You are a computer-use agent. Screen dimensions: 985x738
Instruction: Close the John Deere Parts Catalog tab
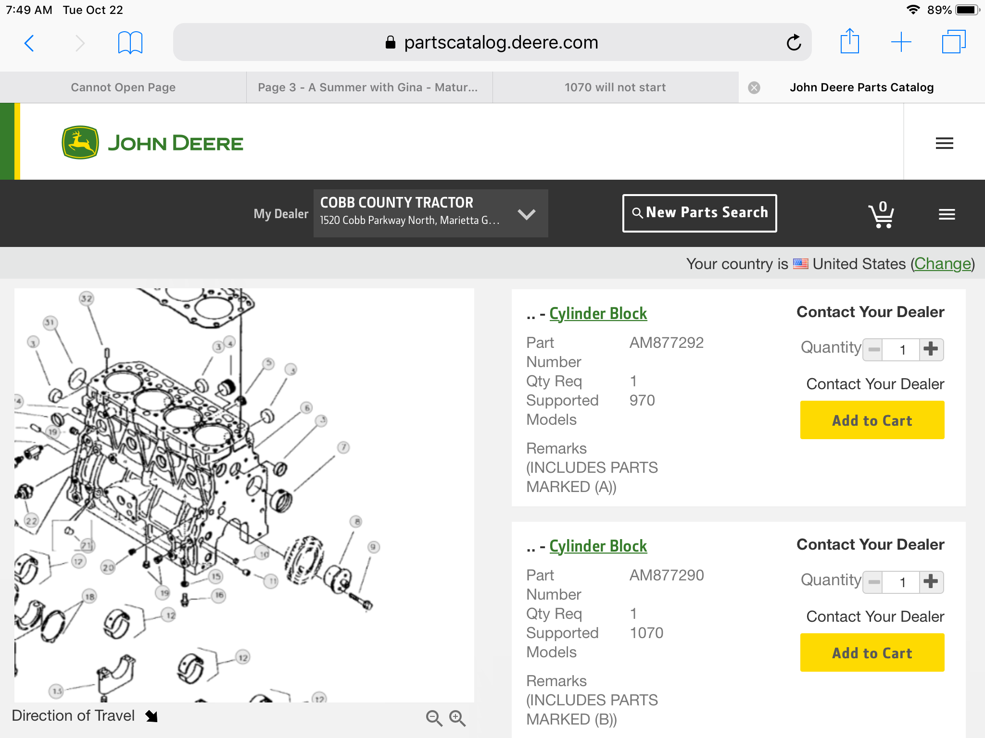754,87
